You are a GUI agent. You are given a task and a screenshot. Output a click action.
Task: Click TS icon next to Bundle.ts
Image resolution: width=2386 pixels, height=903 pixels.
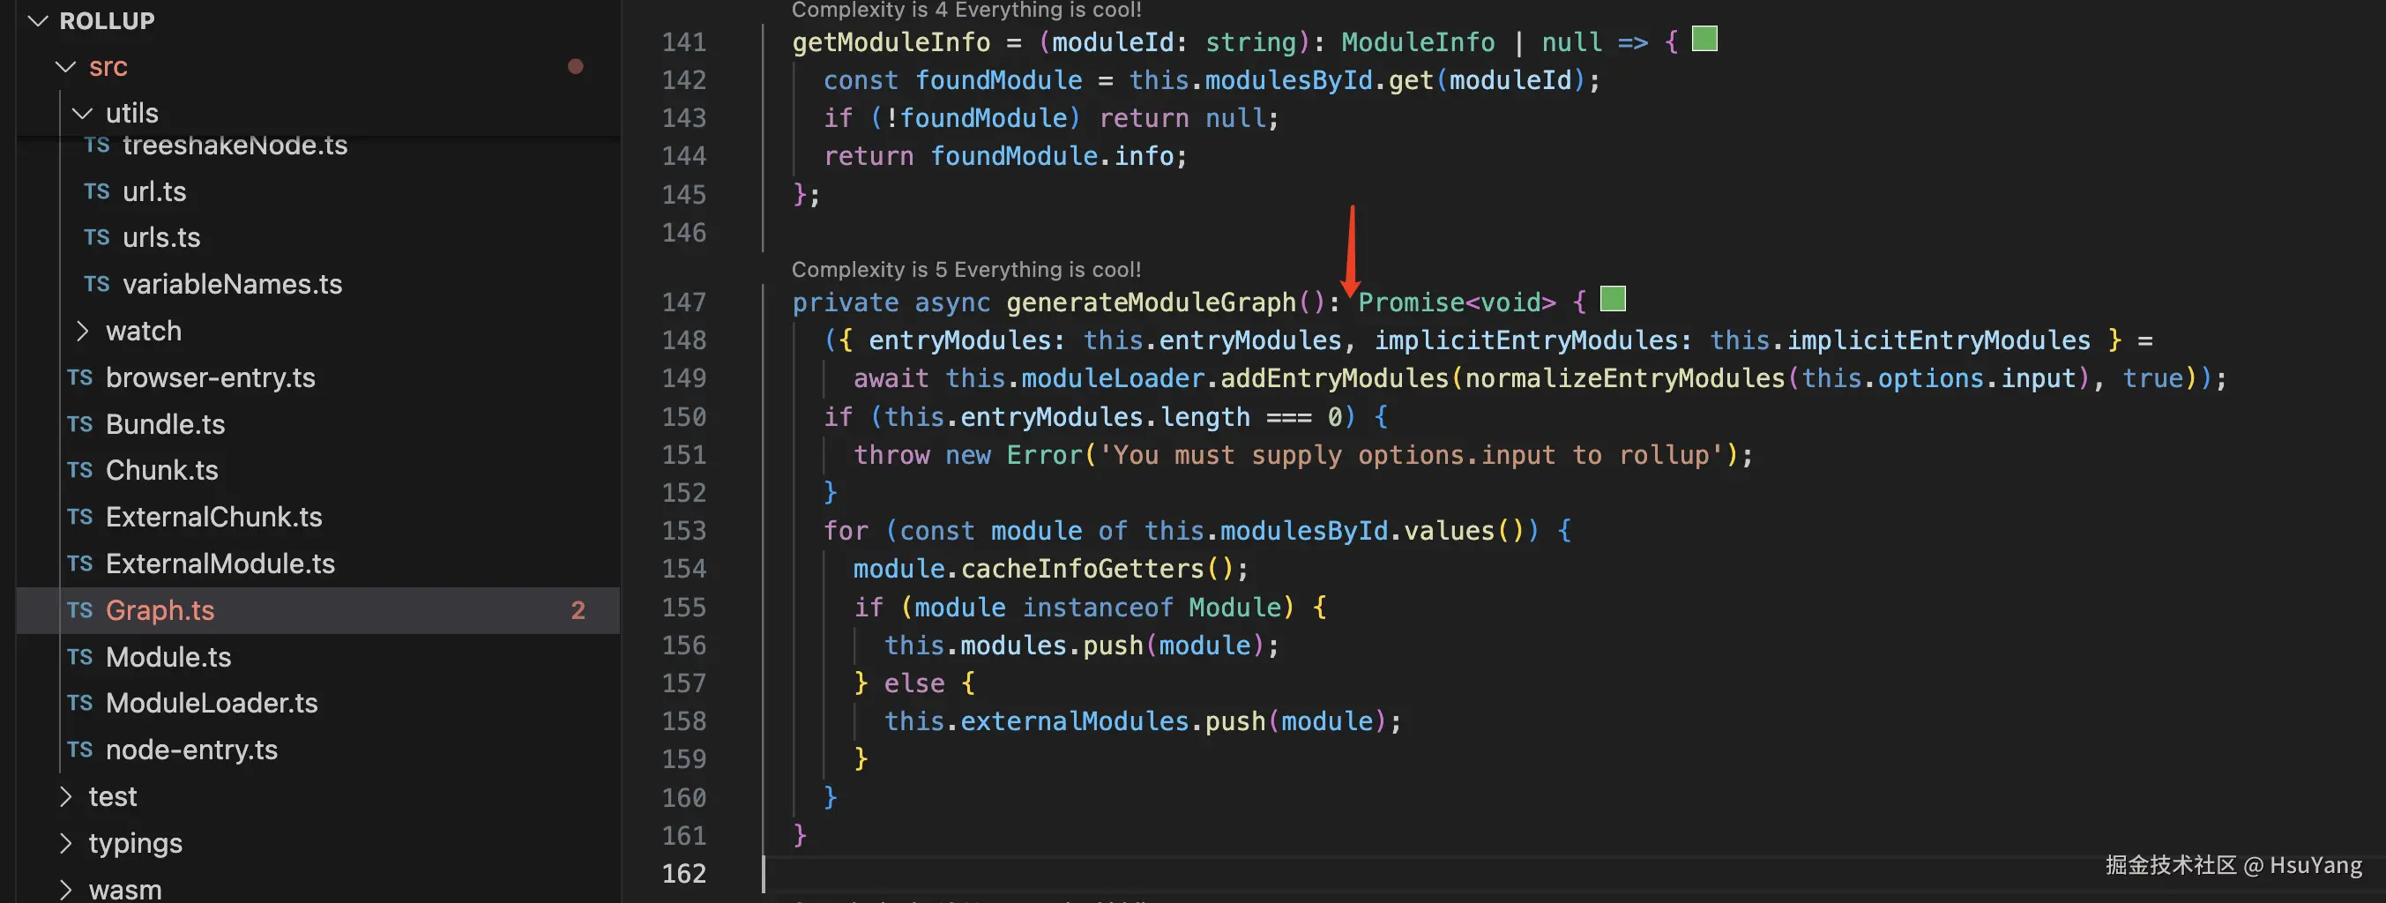click(79, 424)
